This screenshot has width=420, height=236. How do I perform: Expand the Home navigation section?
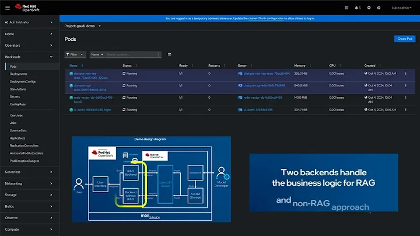coord(29,34)
